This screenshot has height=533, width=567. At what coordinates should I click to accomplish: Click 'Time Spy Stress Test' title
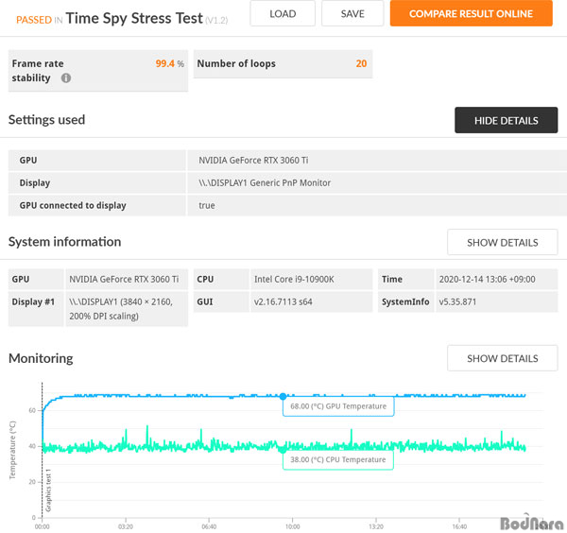tap(134, 18)
